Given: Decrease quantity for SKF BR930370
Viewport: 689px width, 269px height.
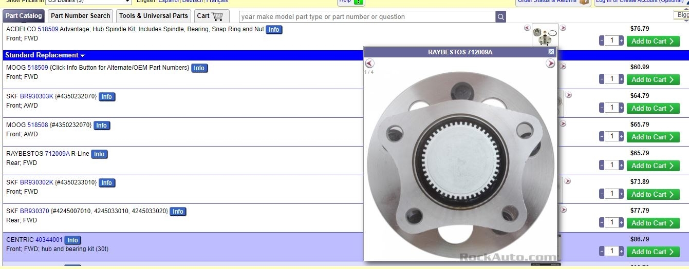Looking at the screenshot, I should click(602, 223).
